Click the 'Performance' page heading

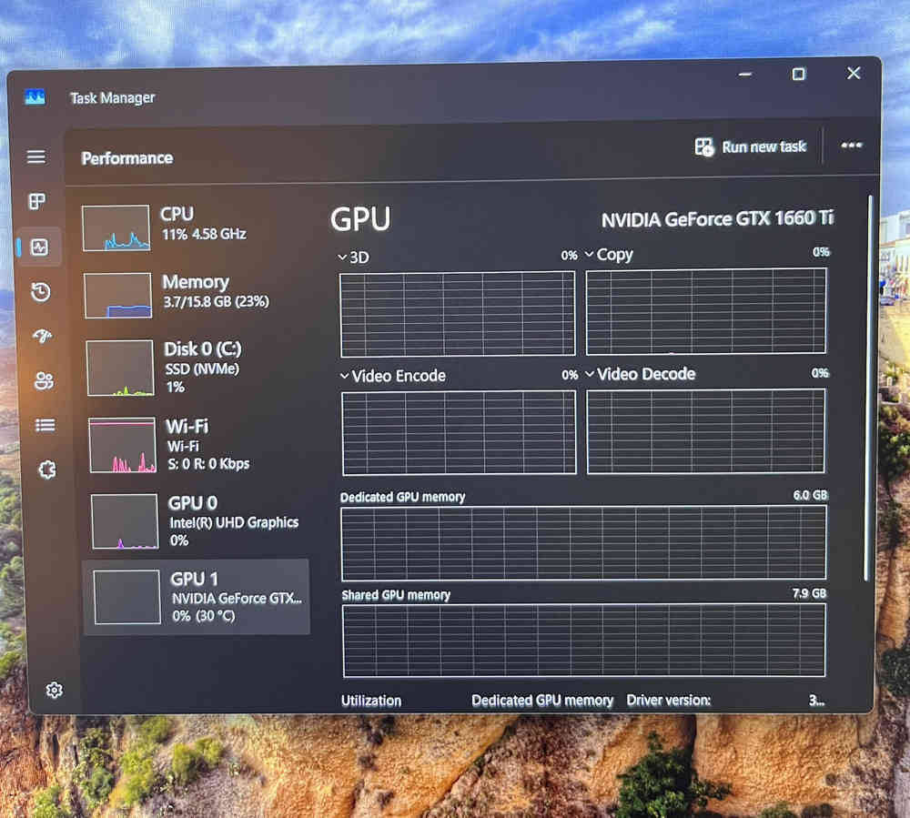click(127, 157)
